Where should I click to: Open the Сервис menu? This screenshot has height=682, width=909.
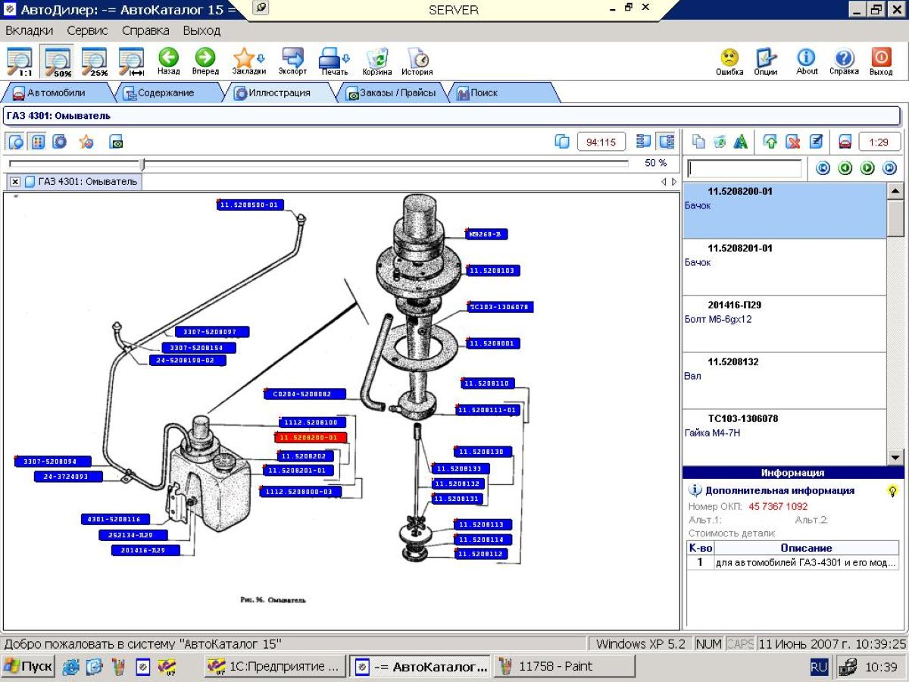click(x=87, y=31)
